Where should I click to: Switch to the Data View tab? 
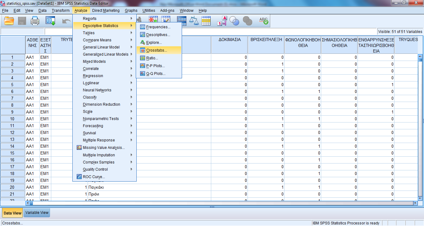tap(12, 213)
